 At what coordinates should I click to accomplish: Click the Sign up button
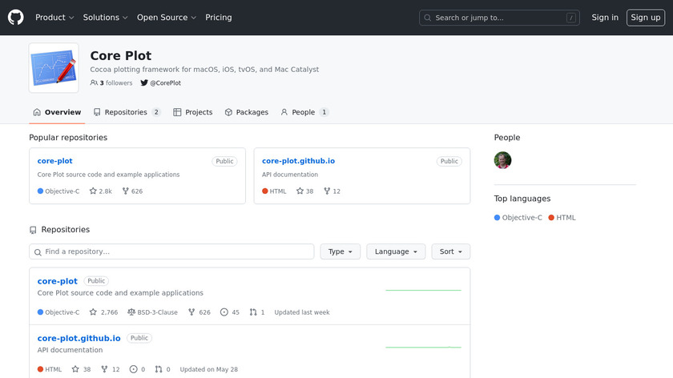[645, 18]
